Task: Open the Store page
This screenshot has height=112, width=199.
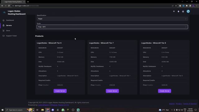Action: (x=8, y=30)
